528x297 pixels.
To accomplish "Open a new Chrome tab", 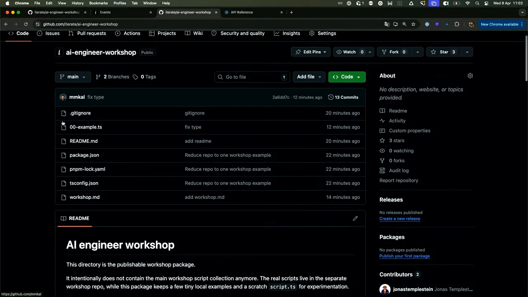I will click(291, 12).
